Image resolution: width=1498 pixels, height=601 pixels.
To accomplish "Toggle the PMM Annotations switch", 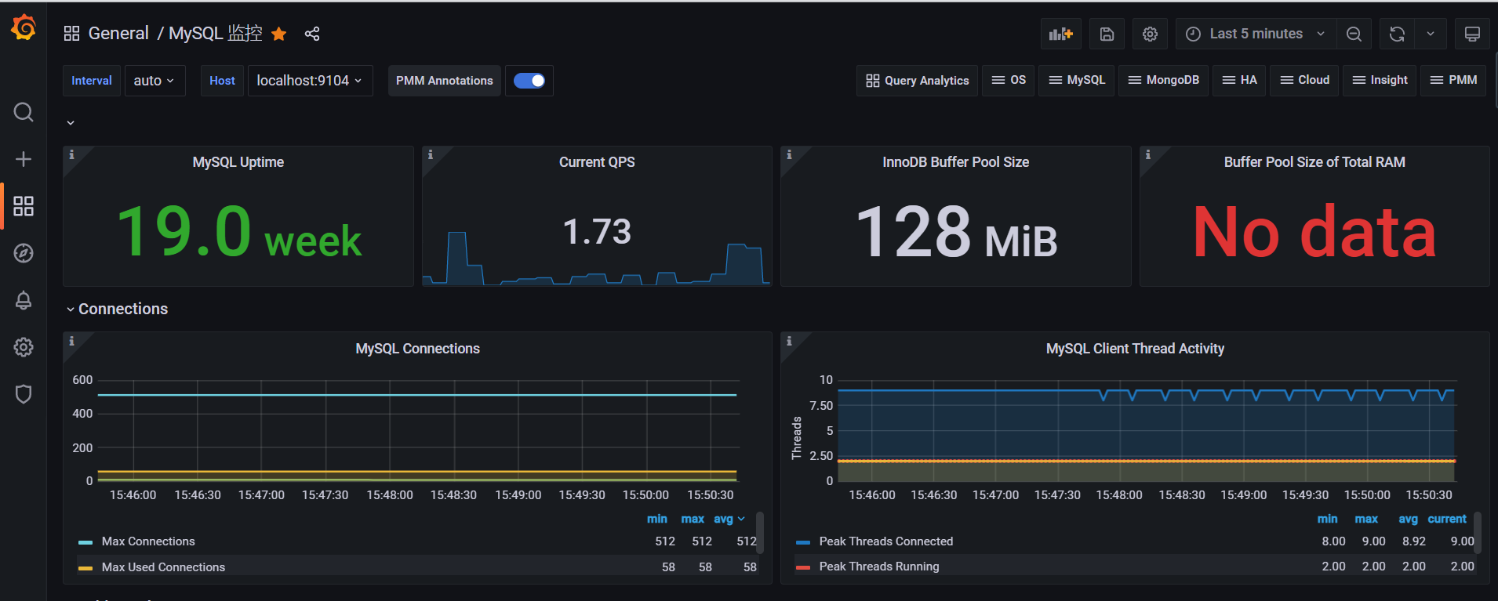I will pyautogui.click(x=529, y=81).
